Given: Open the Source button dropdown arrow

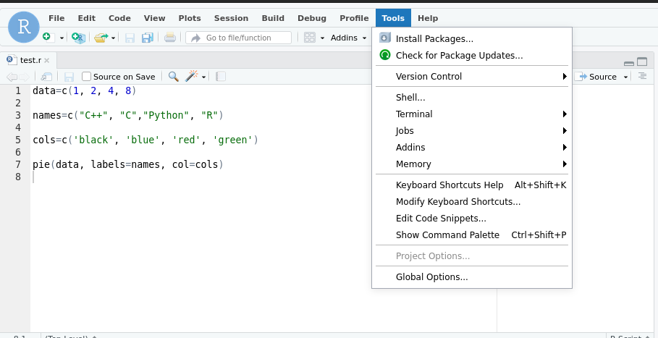Looking at the screenshot, I should 625,77.
